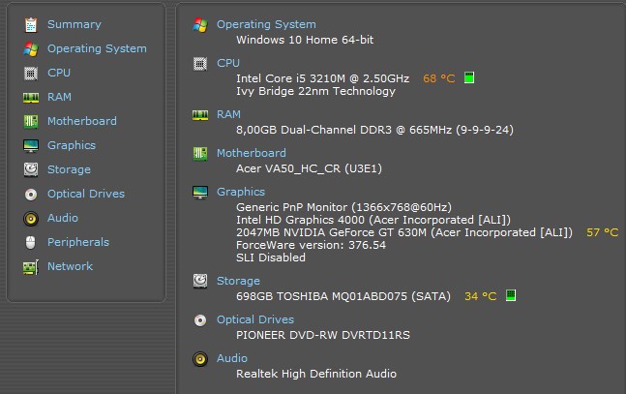
Task: Select Peripherals in the sidebar
Action: pyautogui.click(x=78, y=242)
